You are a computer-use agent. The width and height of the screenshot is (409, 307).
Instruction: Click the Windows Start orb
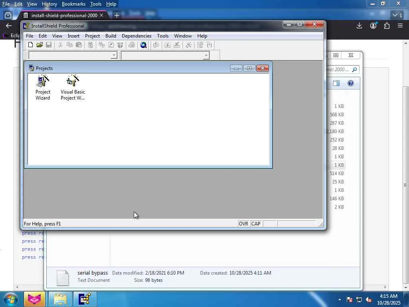(10, 299)
